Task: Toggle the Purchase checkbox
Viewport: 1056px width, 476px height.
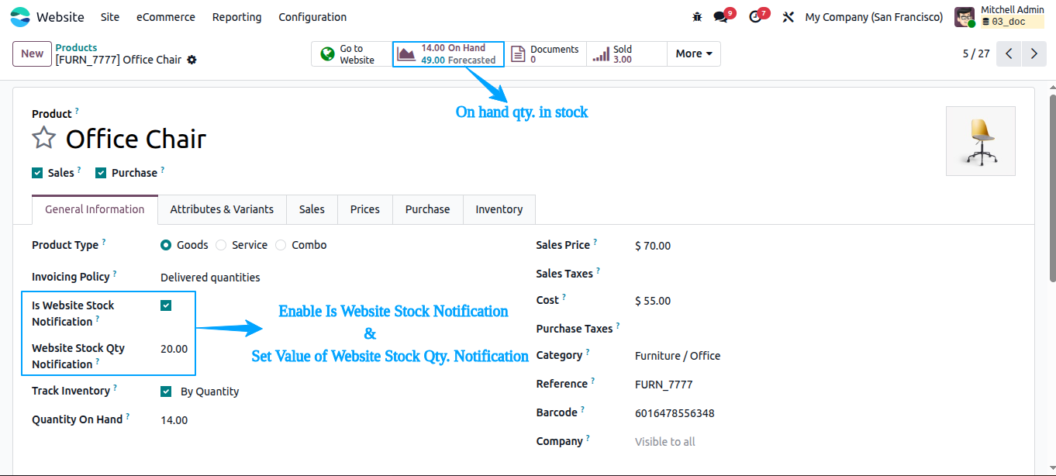Action: [x=101, y=173]
